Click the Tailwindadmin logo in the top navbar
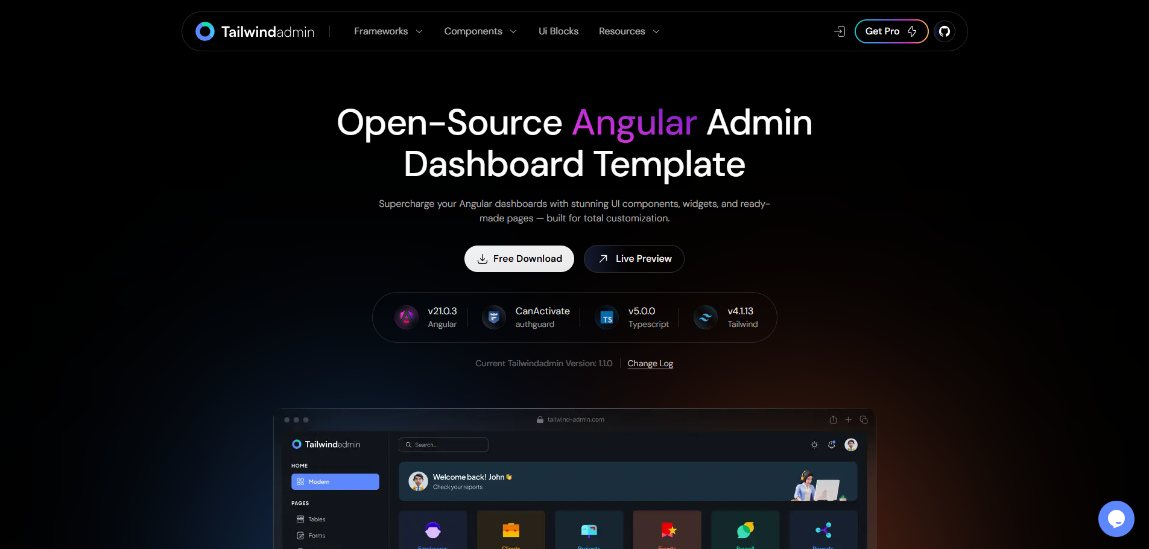Image resolution: width=1149 pixels, height=549 pixels. [x=255, y=31]
